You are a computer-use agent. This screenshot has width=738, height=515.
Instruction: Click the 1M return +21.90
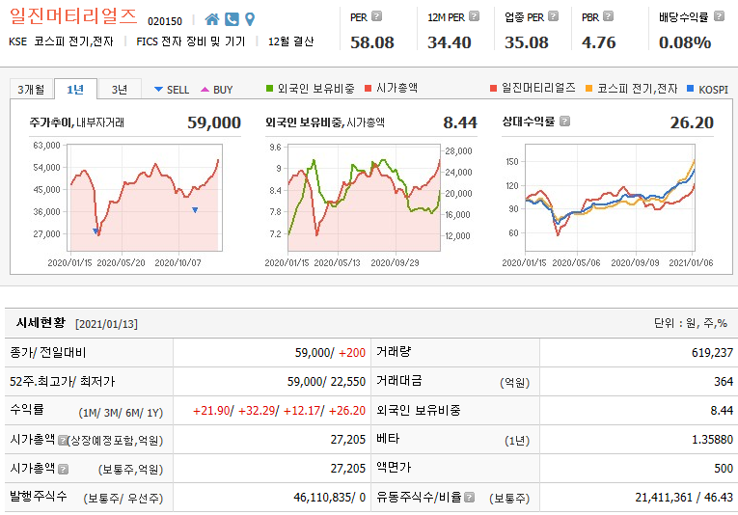211,411
